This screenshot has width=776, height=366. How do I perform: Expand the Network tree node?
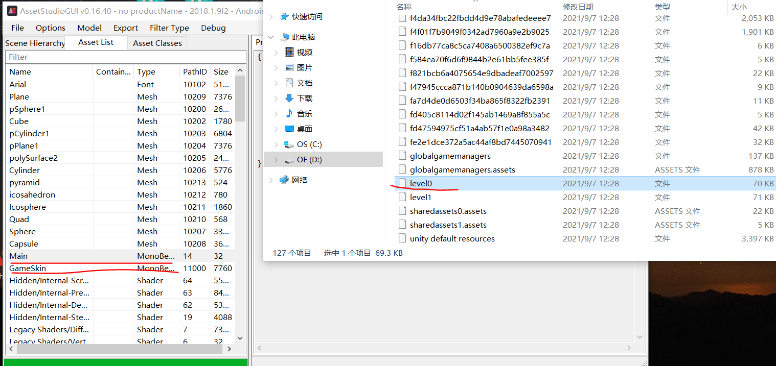271,180
